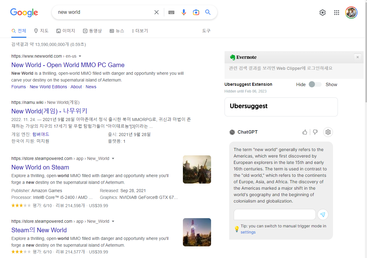
Task: Open the New World on Steam link
Action: (40, 167)
